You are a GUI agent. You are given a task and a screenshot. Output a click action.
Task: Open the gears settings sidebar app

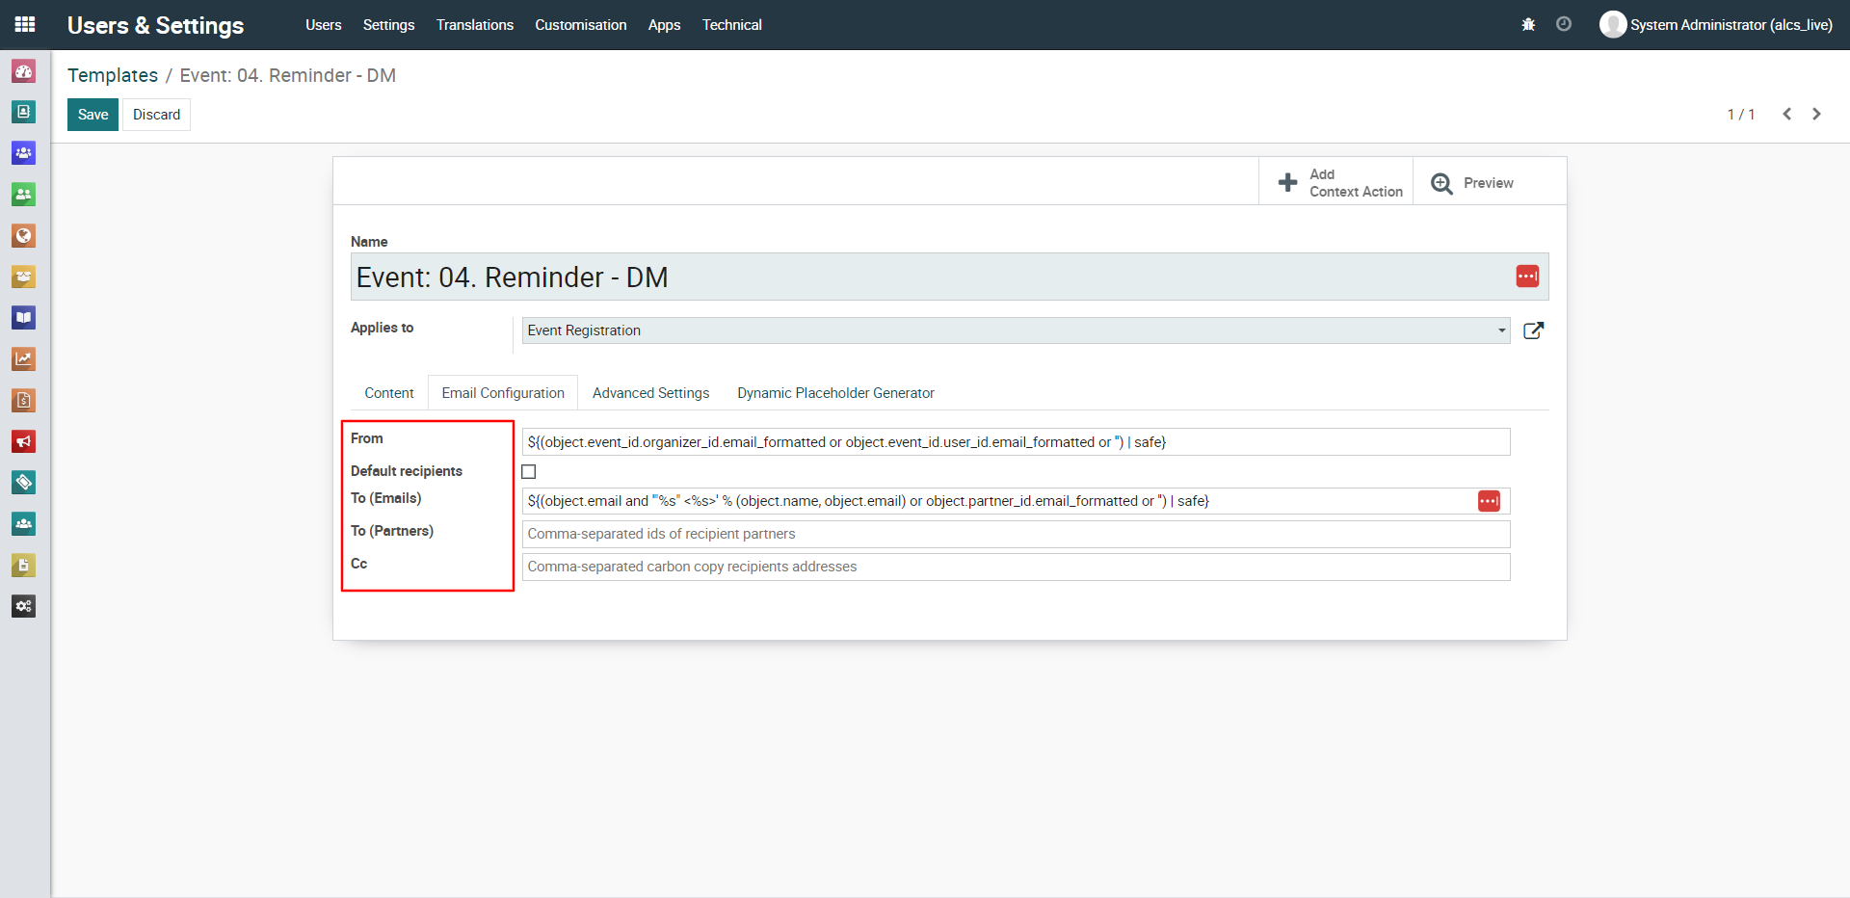pyautogui.click(x=24, y=606)
